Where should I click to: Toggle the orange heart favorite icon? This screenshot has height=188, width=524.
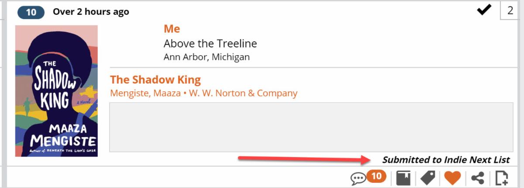(x=452, y=178)
